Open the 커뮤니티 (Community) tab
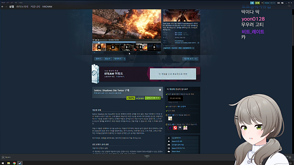Screen dimensions: 294x165 click(35, 7)
